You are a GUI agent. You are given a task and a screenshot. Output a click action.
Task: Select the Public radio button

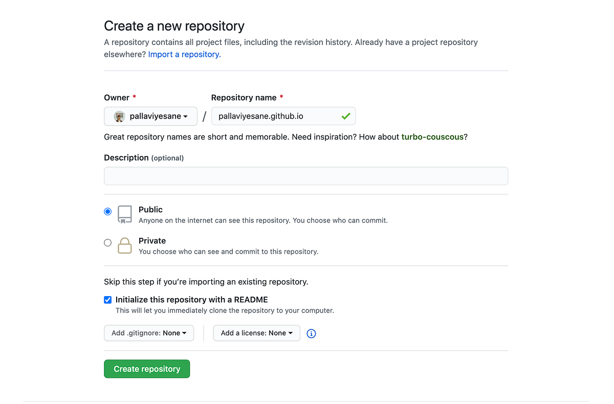pos(107,211)
